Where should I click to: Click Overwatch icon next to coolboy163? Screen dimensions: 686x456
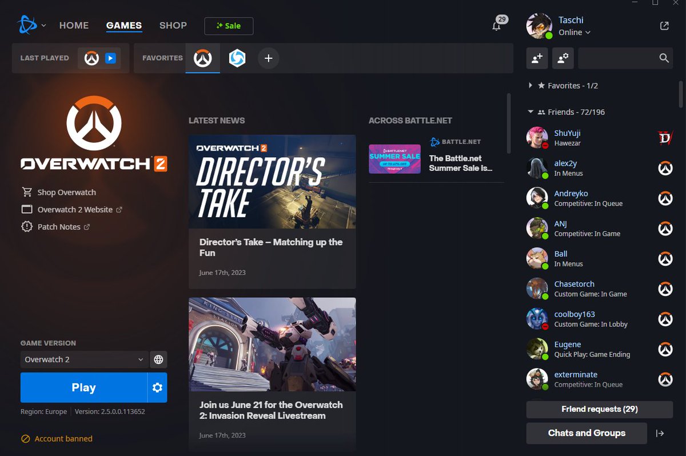tap(665, 319)
